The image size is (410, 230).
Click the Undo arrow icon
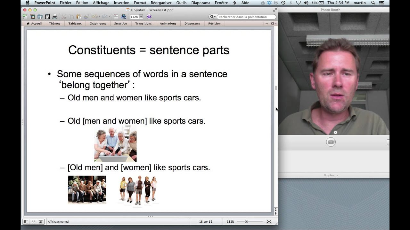[95, 17]
